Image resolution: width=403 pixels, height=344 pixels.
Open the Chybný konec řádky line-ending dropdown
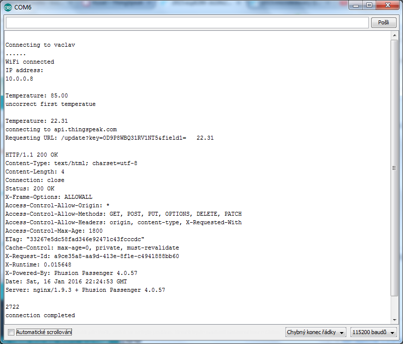coord(316,332)
